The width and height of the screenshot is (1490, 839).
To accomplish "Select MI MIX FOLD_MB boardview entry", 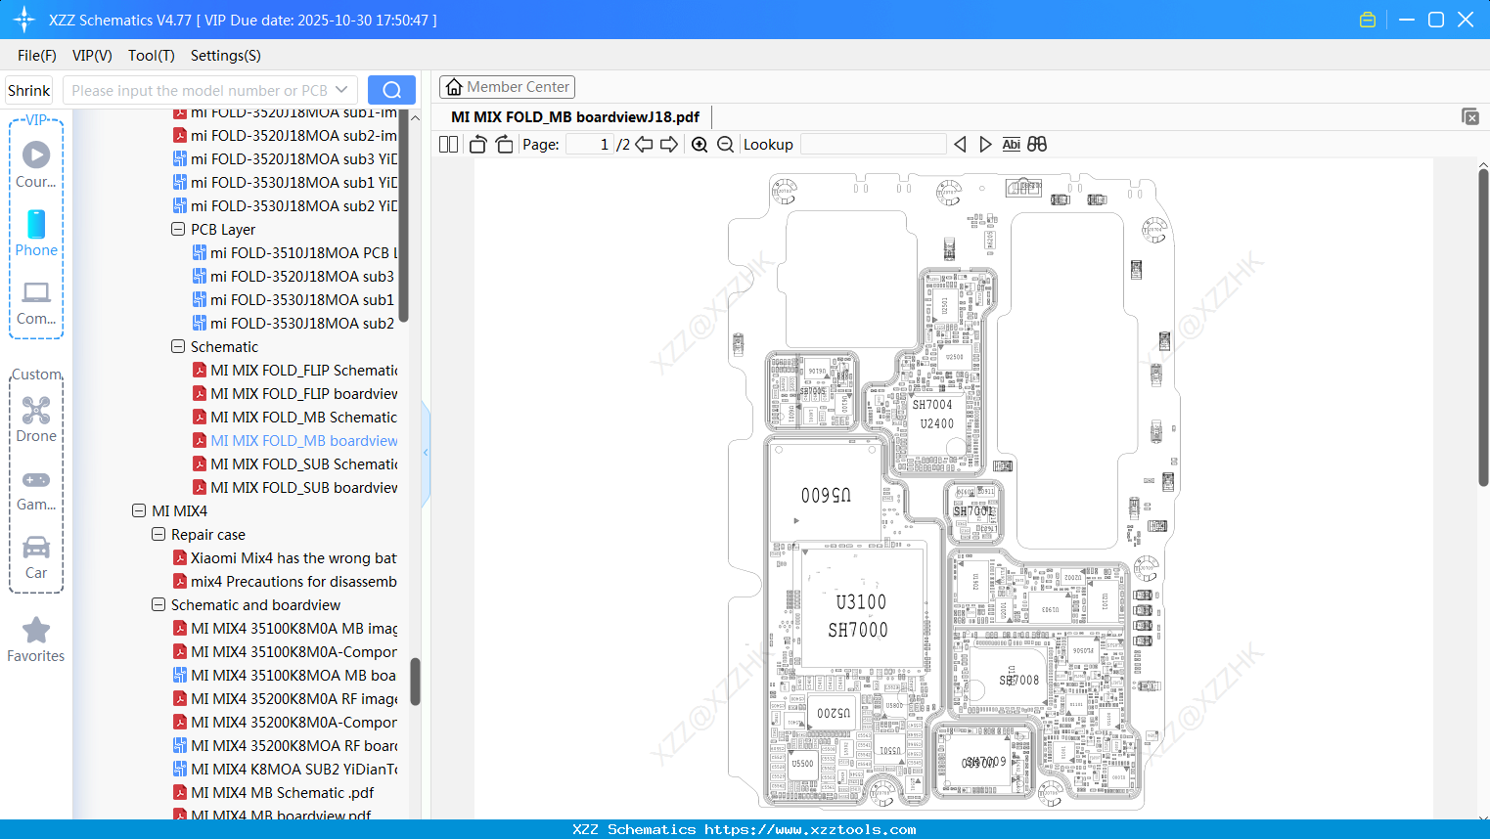I will pyautogui.click(x=295, y=440).
